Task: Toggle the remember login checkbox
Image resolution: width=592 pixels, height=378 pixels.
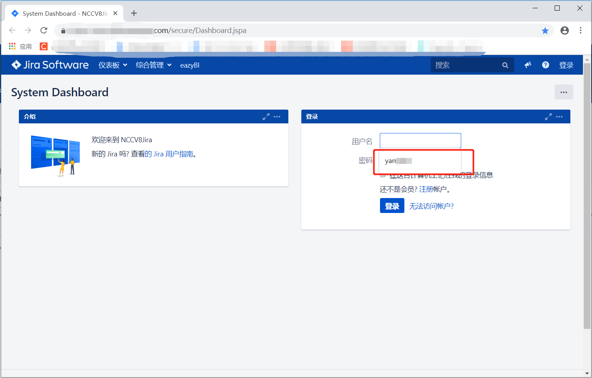Action: point(383,175)
